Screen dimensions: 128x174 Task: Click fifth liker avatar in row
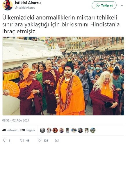click(67, 130)
